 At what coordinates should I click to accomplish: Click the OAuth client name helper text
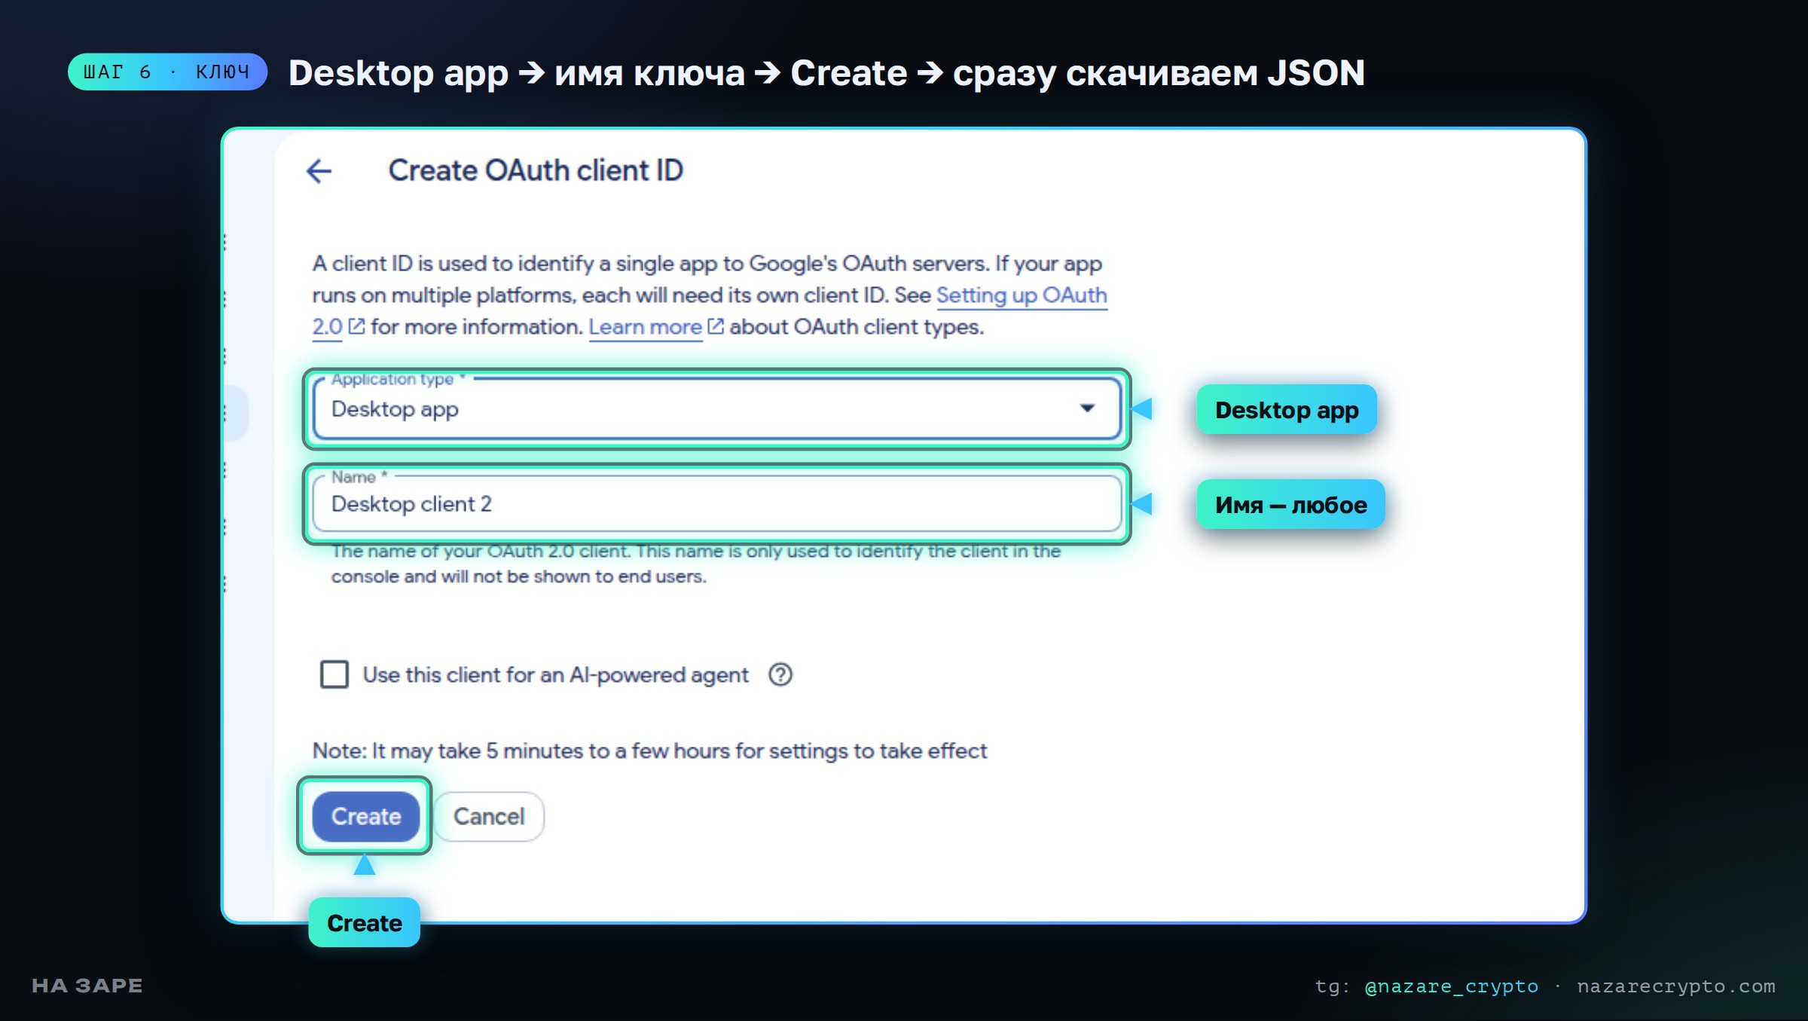pos(696,564)
